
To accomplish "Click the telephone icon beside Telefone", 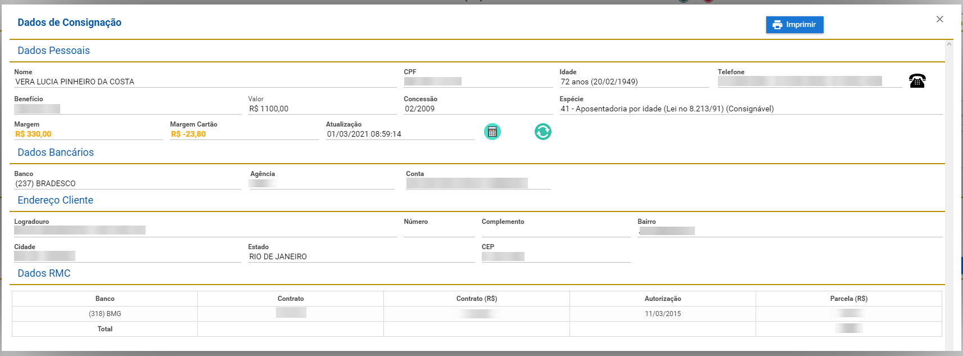I will [917, 81].
